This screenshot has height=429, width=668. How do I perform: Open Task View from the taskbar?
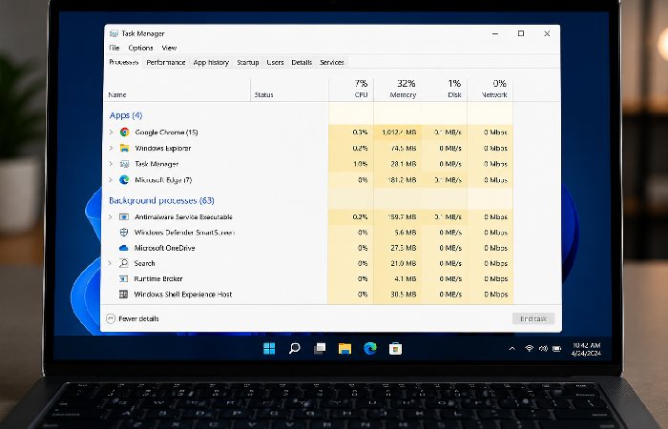tap(320, 349)
